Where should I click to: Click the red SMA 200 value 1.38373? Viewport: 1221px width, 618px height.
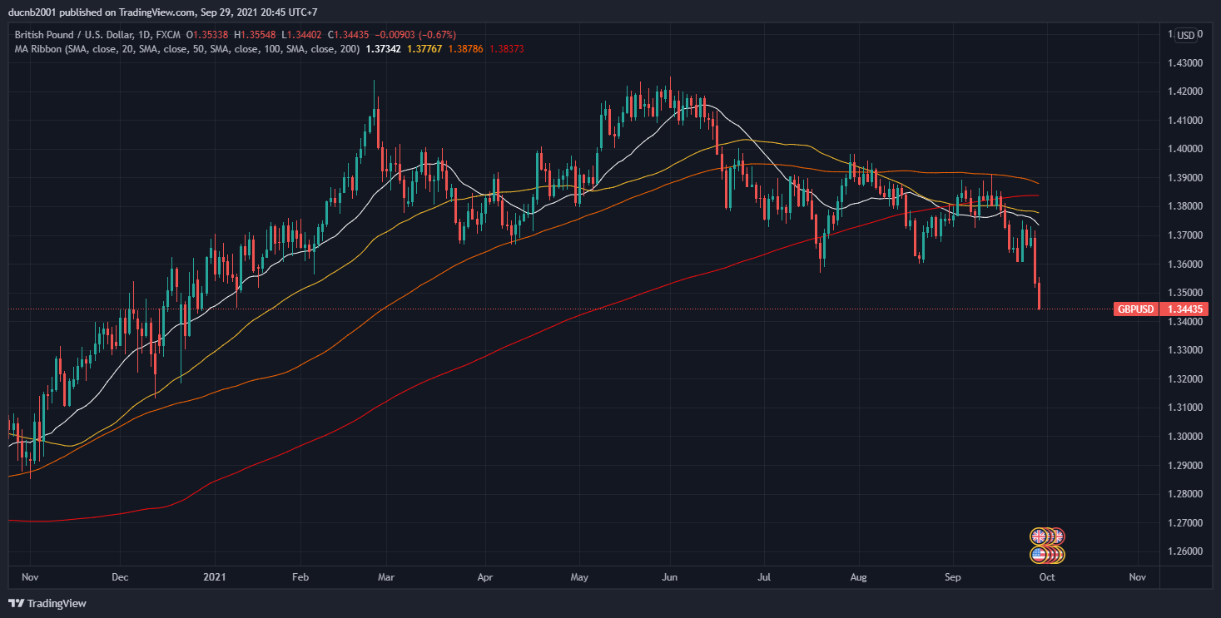click(506, 49)
